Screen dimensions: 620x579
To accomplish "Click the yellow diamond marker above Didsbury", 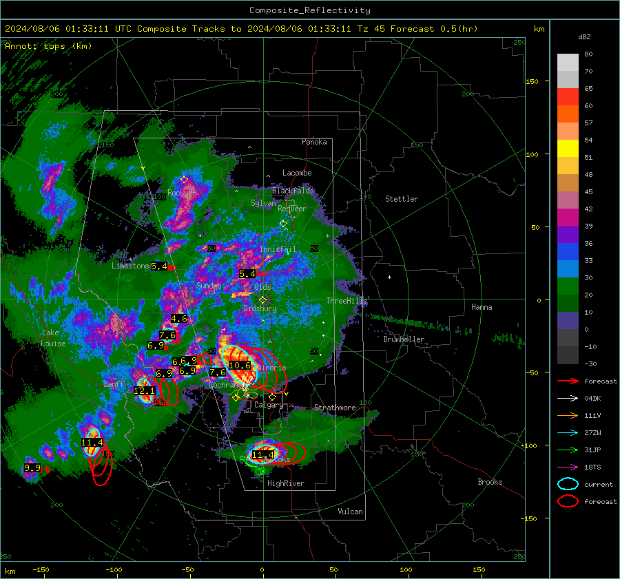I will (x=262, y=299).
